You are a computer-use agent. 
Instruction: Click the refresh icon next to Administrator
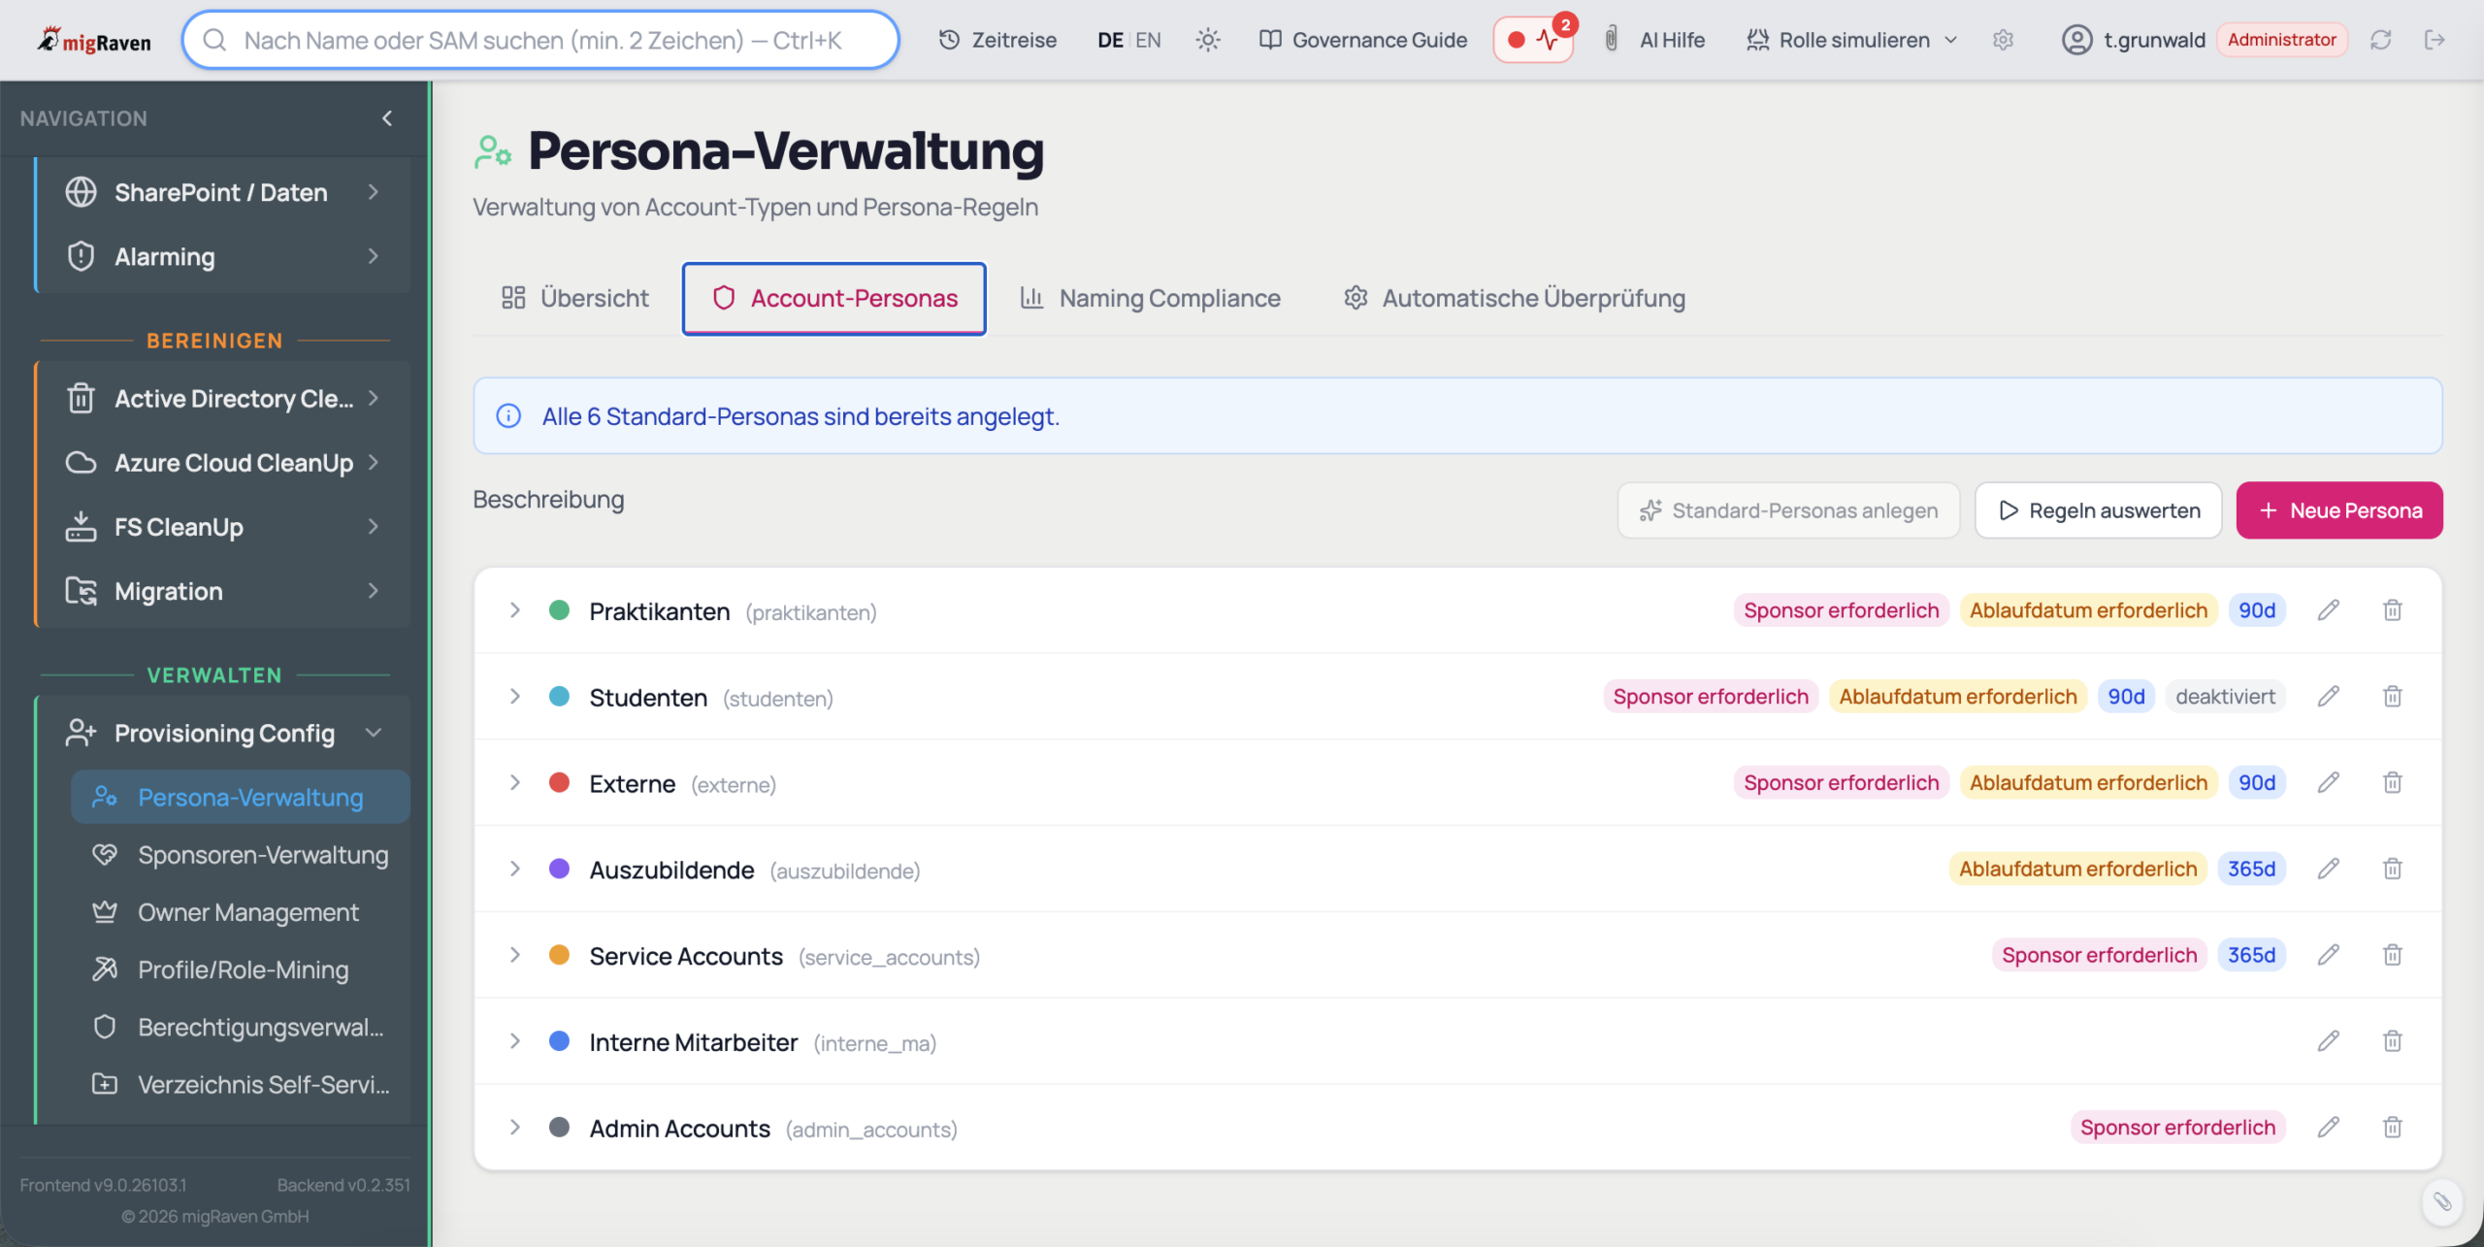(2380, 40)
